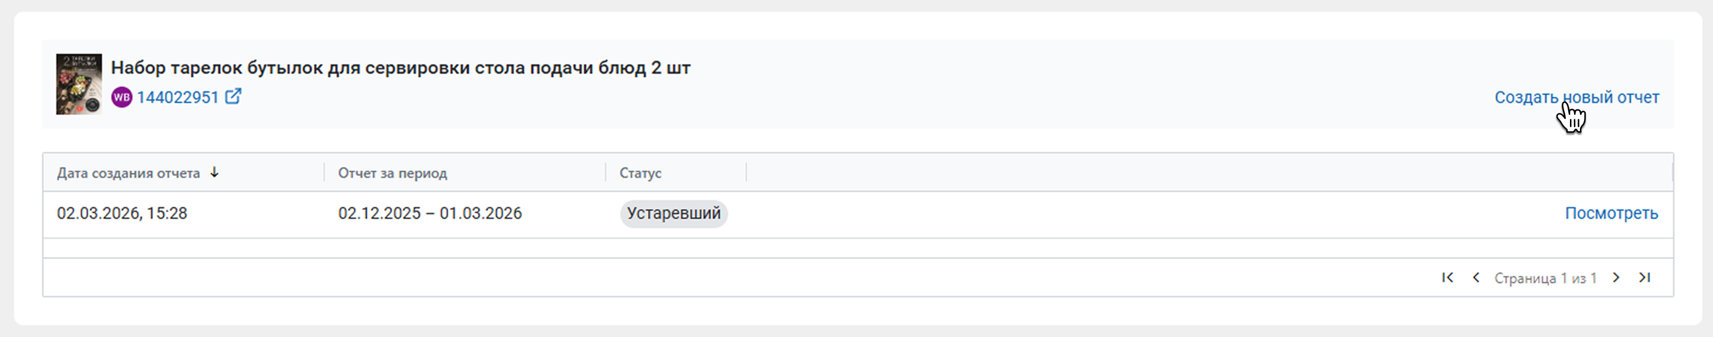The height and width of the screenshot is (337, 1713).
Task: Open the report via Посмотреть
Action: 1610,214
